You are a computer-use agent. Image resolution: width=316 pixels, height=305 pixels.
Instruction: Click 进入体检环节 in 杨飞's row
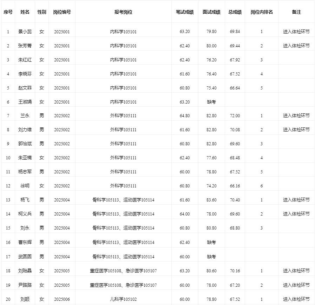click(x=296, y=200)
